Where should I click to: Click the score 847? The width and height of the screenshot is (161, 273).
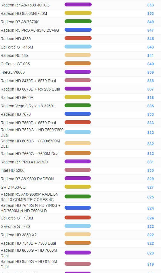[x=150, y=30]
